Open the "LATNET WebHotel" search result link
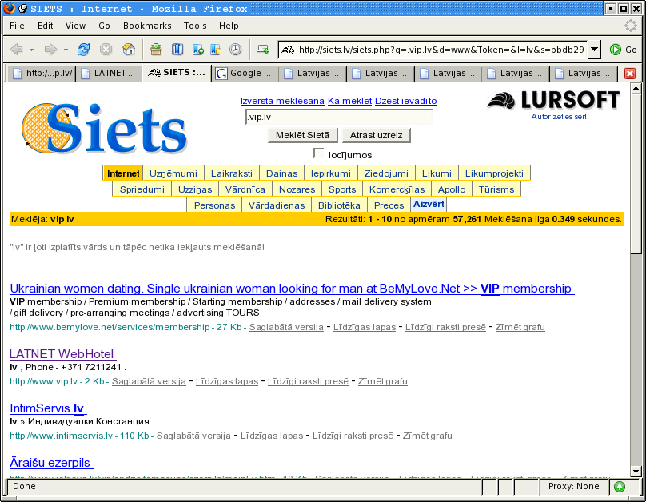This screenshot has width=646, height=502. click(x=62, y=353)
